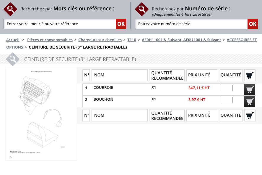Click the serial number search magnifier icon
Screen dimensions: 262x175
142,9
